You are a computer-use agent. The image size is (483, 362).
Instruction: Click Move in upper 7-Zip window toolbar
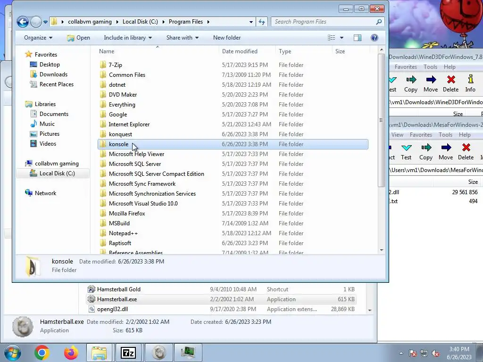[x=431, y=84]
